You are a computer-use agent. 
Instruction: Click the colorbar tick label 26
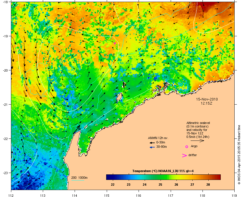click(x=176, y=185)
